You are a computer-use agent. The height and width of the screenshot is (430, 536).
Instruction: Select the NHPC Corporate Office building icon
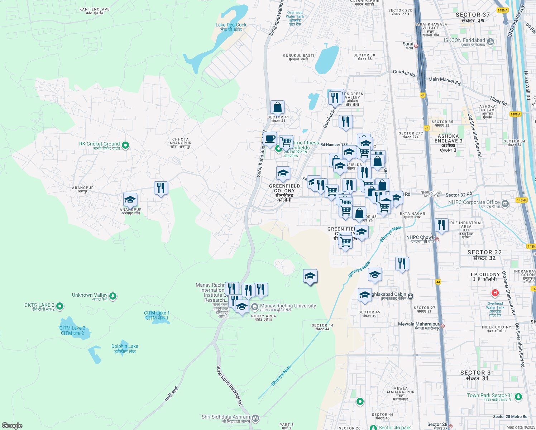tap(504, 203)
